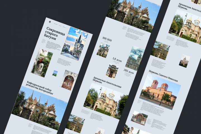Click heading 'Кафедральный собор рождества Богородицы'
The image size is (201, 134).
[40, 88]
